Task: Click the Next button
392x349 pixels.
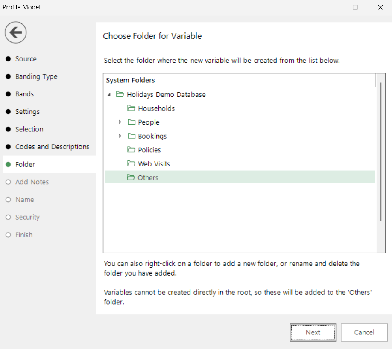Action: pyautogui.click(x=313, y=332)
